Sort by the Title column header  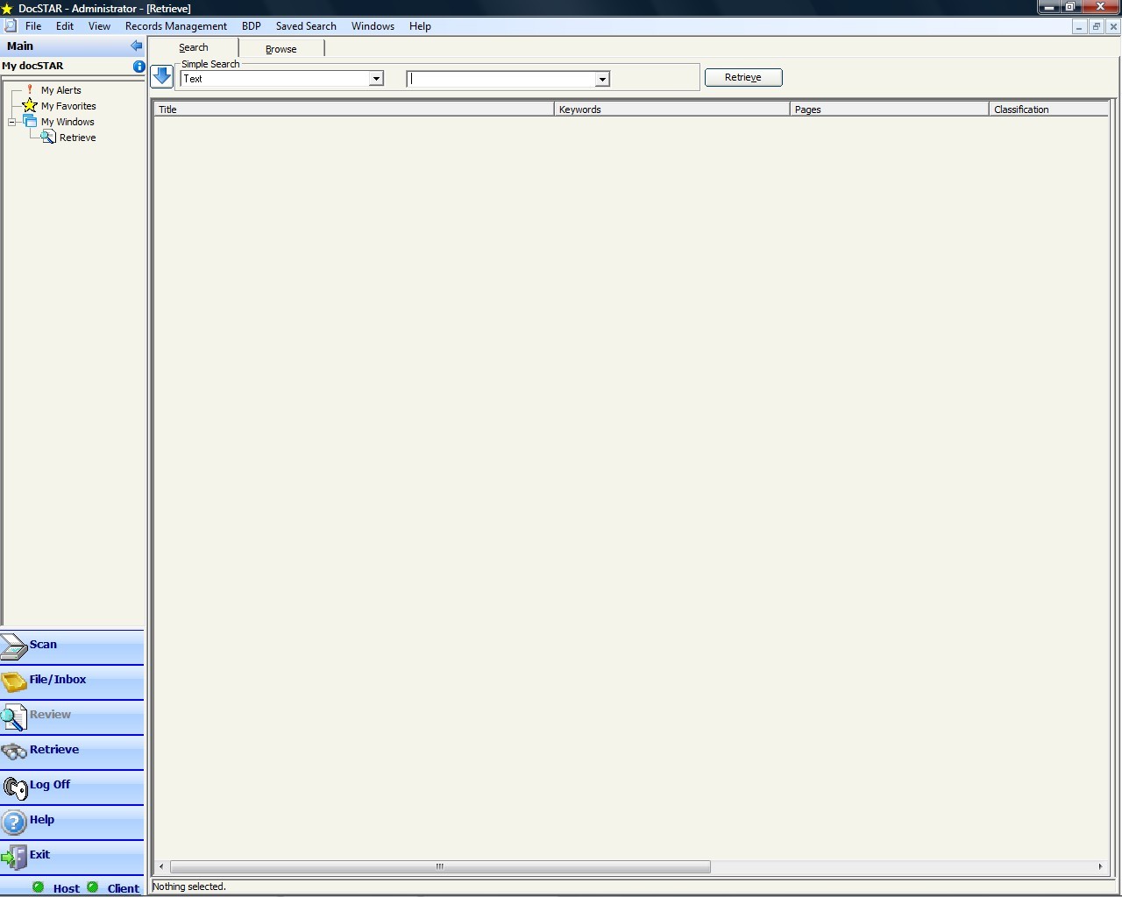coord(354,109)
